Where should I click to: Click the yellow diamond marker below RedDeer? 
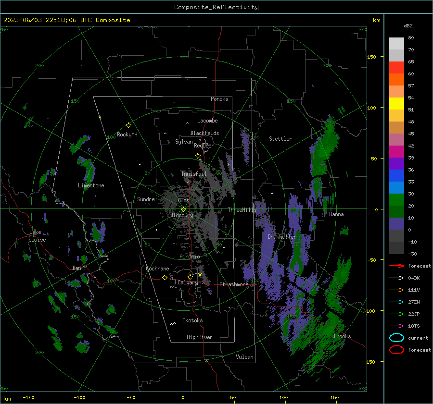(x=198, y=156)
